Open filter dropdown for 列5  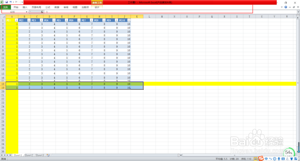[66, 20]
